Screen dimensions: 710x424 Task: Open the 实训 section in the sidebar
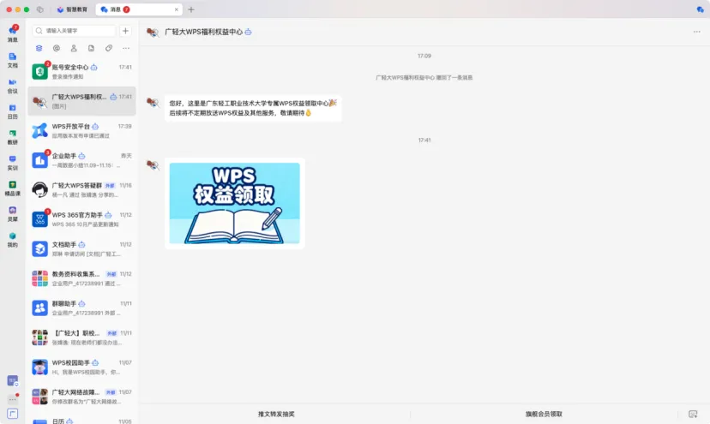coord(13,163)
